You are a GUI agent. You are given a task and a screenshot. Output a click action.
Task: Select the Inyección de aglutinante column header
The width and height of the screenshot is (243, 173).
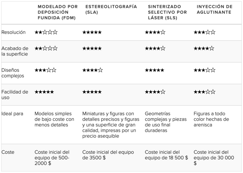coord(215,9)
